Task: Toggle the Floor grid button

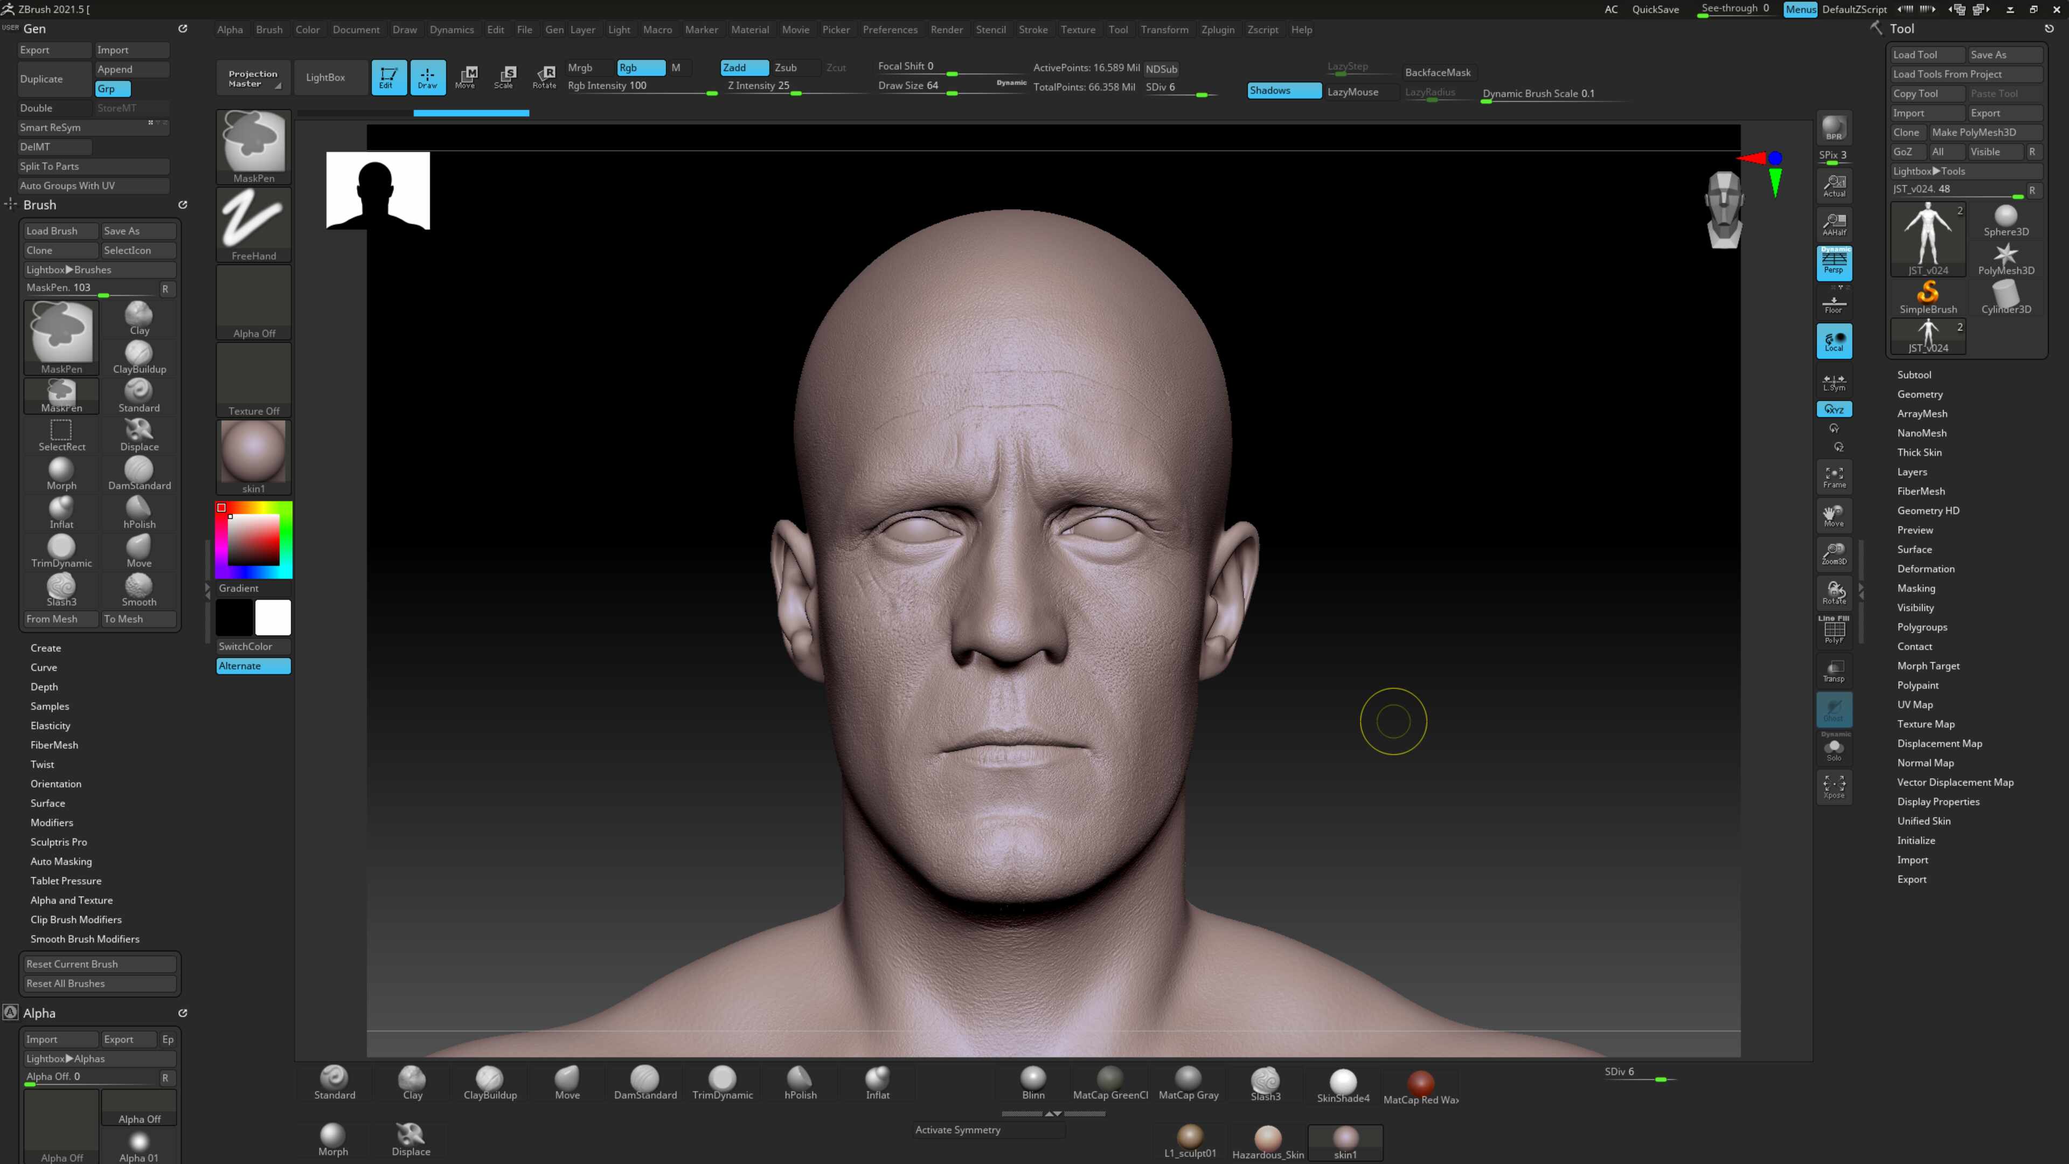Action: coord(1834,303)
